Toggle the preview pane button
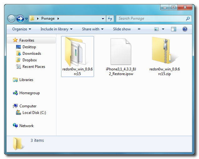 174,29
